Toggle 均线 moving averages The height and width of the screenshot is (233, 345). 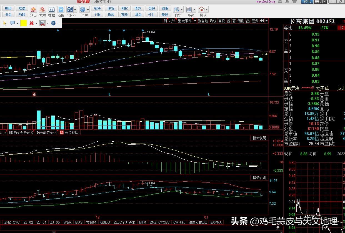tap(213, 21)
